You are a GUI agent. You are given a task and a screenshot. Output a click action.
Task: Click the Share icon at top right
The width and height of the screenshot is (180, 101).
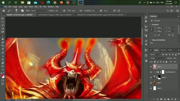[177, 11]
